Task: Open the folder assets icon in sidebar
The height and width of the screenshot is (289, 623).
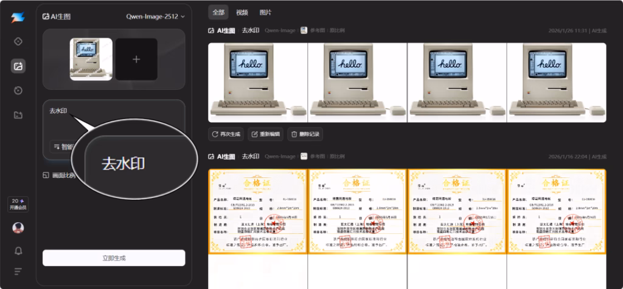Action: click(x=18, y=115)
